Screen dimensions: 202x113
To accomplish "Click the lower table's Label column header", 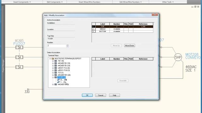I will coord(103,59).
